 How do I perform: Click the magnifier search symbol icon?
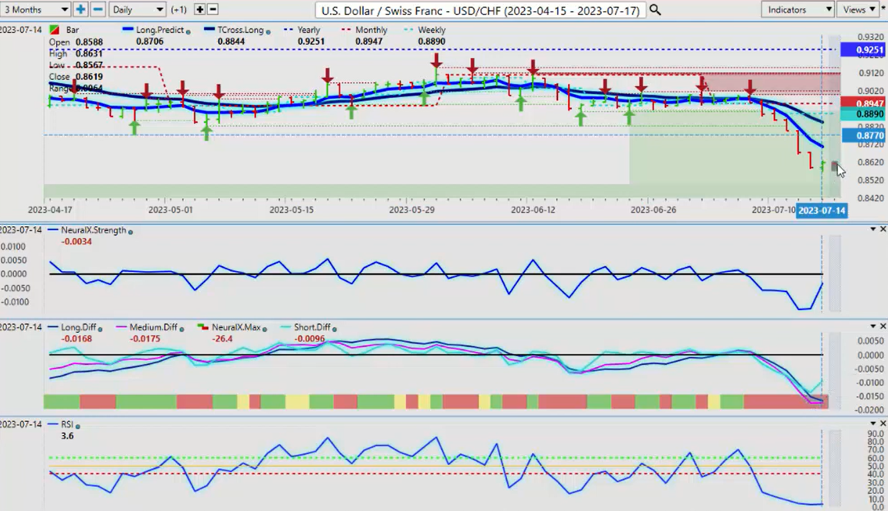[655, 9]
